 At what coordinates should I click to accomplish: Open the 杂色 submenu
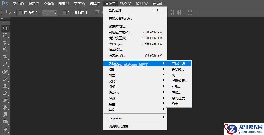[x=135, y=104]
